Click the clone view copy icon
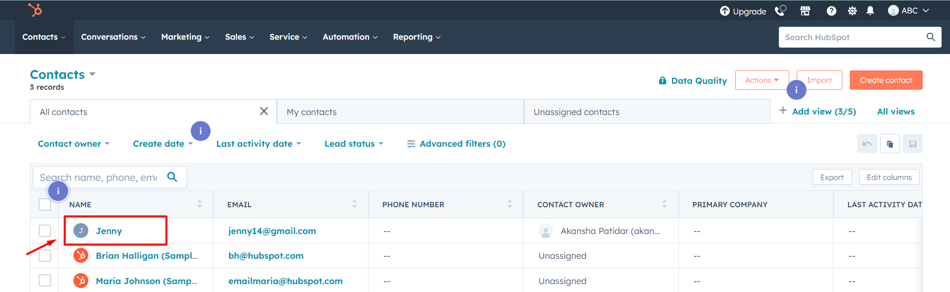The image size is (950, 292). click(890, 144)
